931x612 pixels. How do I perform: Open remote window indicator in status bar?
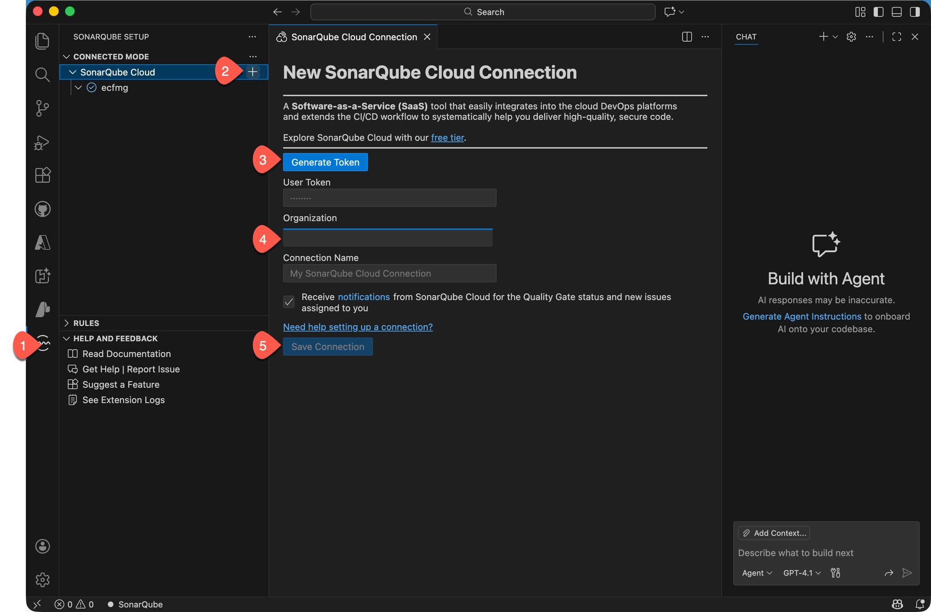pos(37,604)
